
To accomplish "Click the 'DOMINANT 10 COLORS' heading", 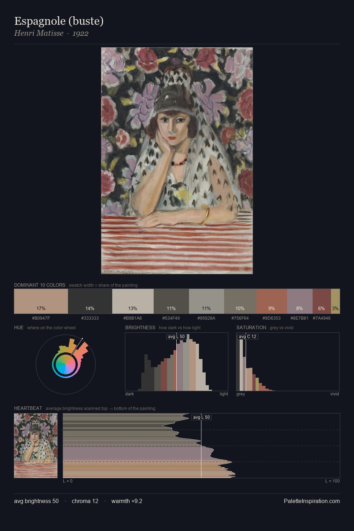I will [40, 285].
